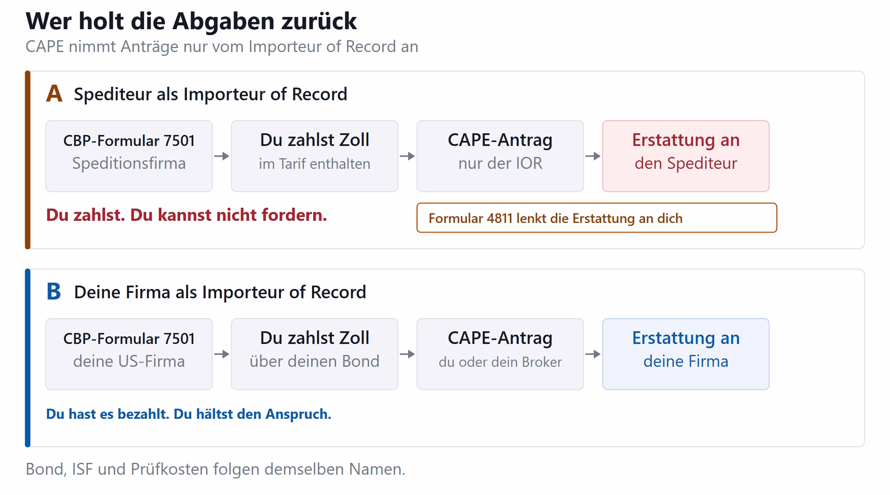The image size is (890, 495).
Task: Click the red 'Erstattung an den Spediteur' box
Action: (x=686, y=156)
